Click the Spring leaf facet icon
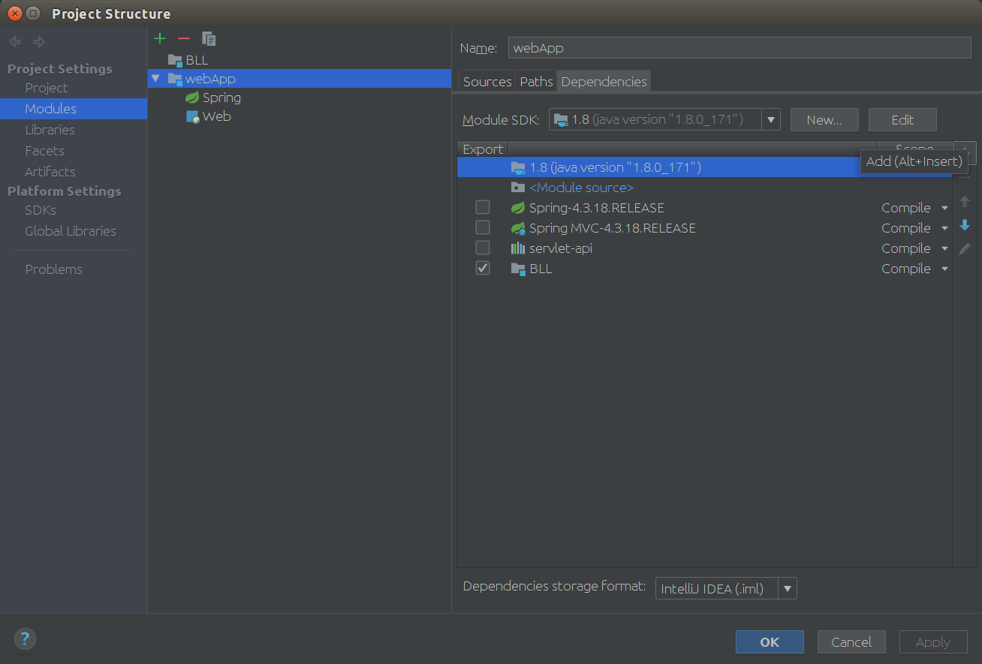 192,98
